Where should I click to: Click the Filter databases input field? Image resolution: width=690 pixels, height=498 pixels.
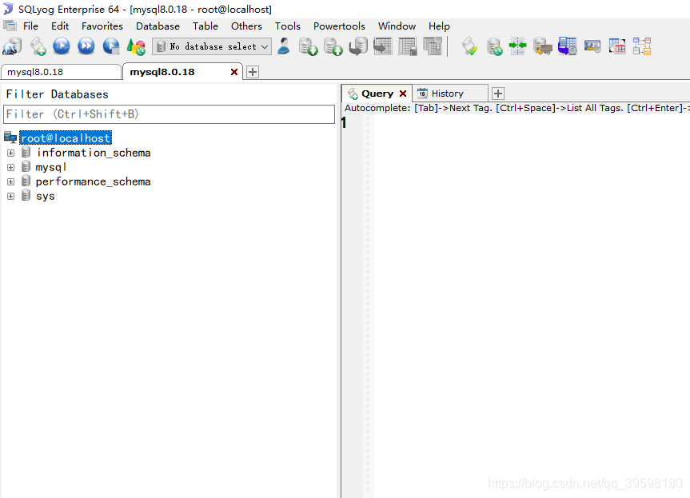pos(169,114)
